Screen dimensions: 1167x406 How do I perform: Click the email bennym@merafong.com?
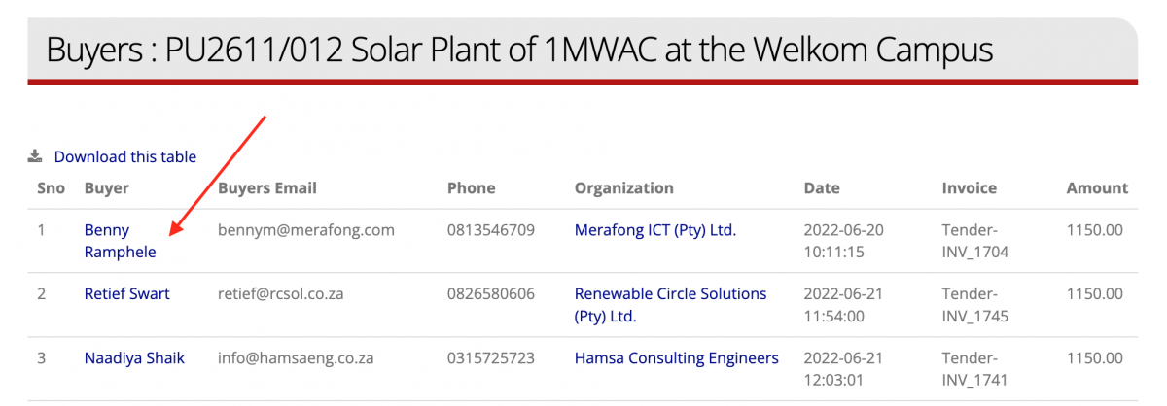(305, 230)
